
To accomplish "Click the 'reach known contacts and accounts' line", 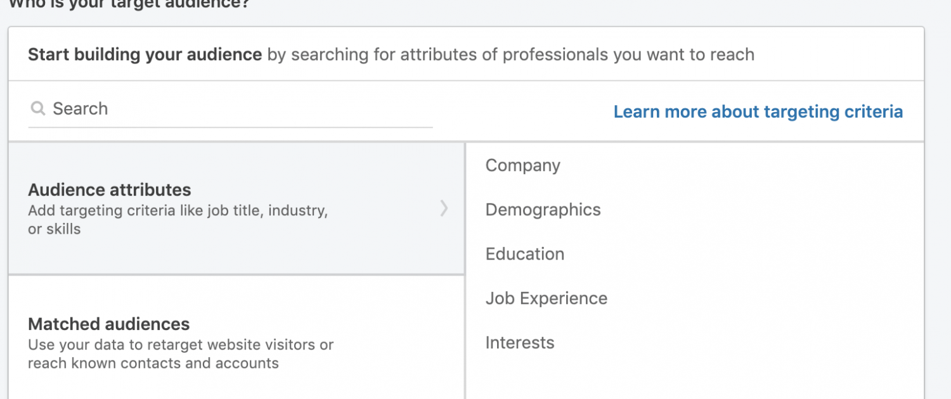I will pyautogui.click(x=153, y=364).
